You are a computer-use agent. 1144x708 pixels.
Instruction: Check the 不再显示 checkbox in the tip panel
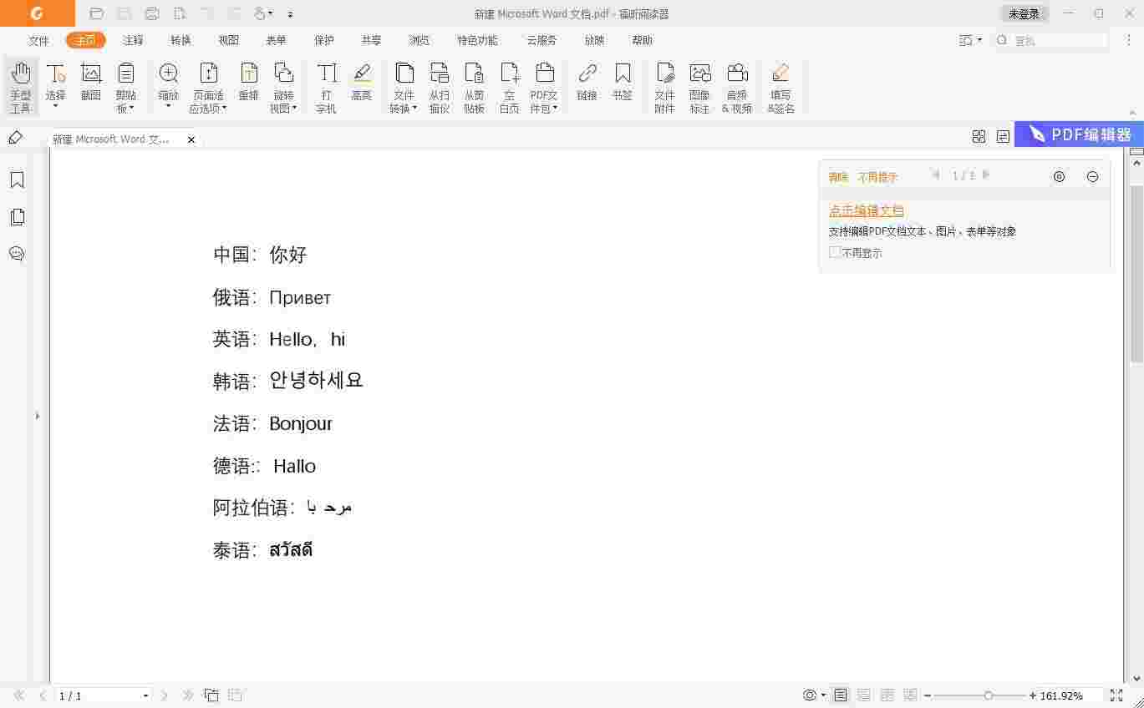tap(835, 253)
